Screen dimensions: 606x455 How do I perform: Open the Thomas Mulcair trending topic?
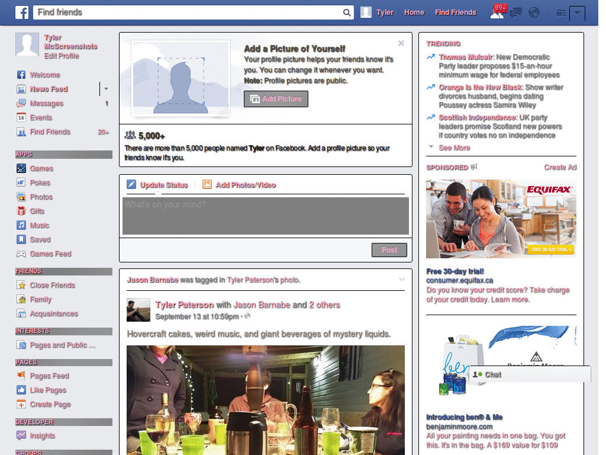pos(466,57)
